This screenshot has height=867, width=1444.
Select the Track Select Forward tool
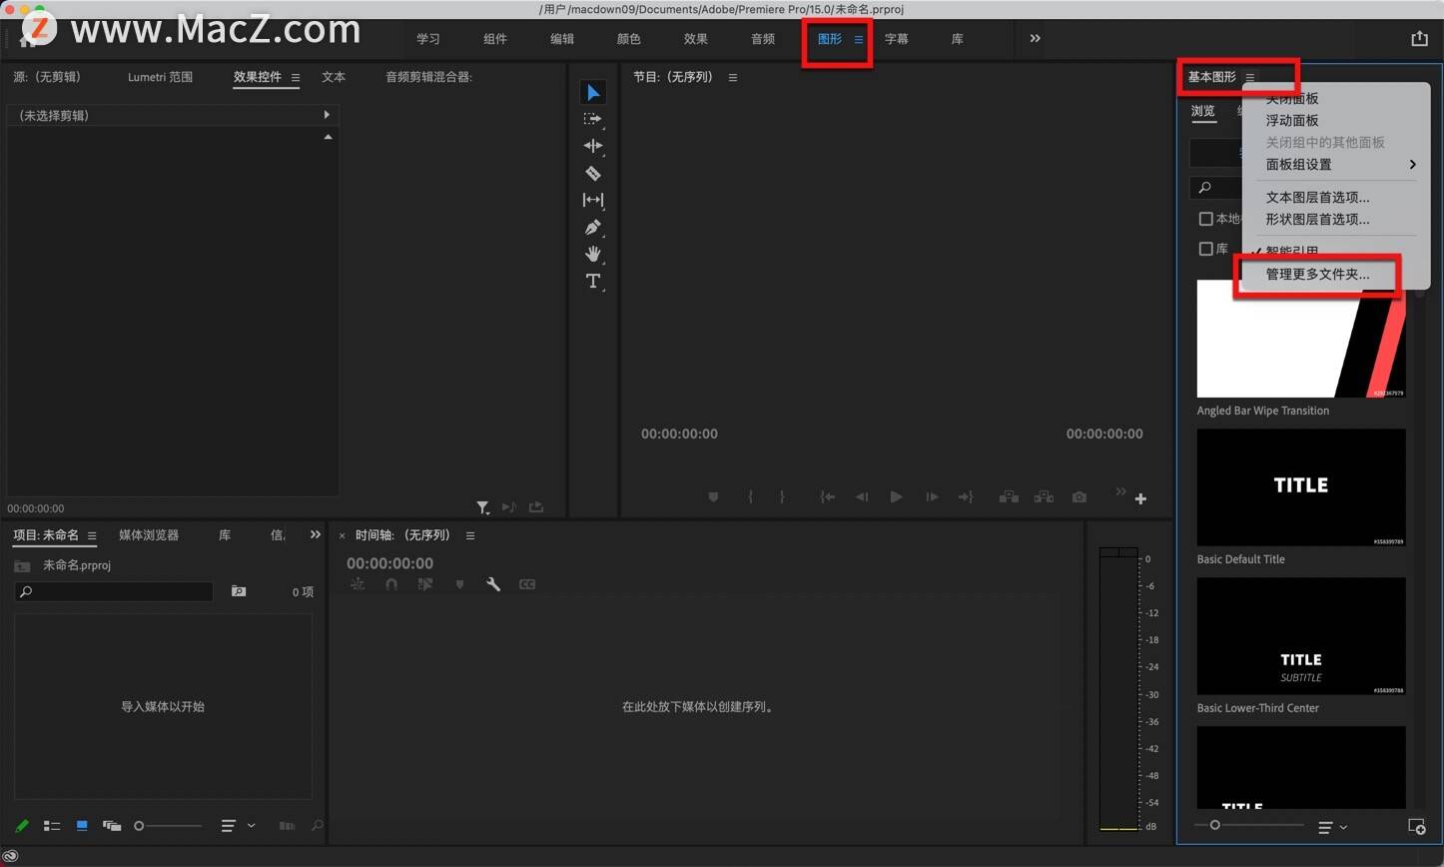(x=593, y=119)
